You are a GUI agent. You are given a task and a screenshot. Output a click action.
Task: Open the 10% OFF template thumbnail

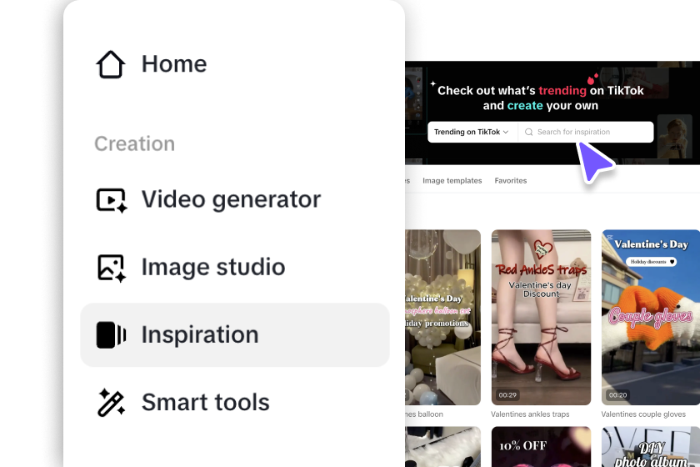coord(541,446)
